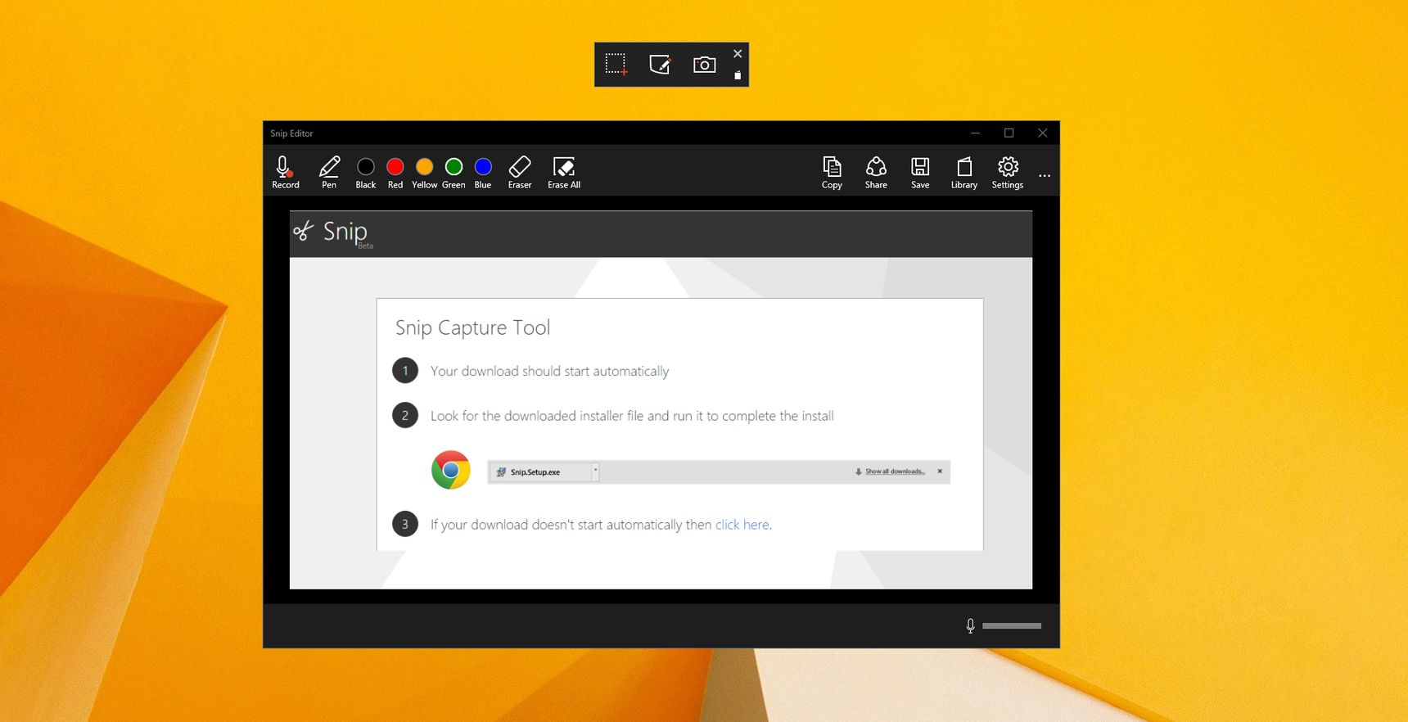The height and width of the screenshot is (722, 1408).
Task: Take a camera photo capture
Action: pyautogui.click(x=704, y=65)
